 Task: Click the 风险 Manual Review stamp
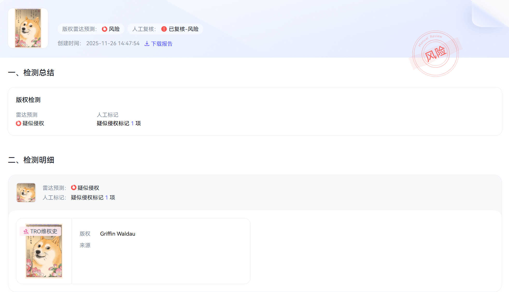tap(436, 54)
